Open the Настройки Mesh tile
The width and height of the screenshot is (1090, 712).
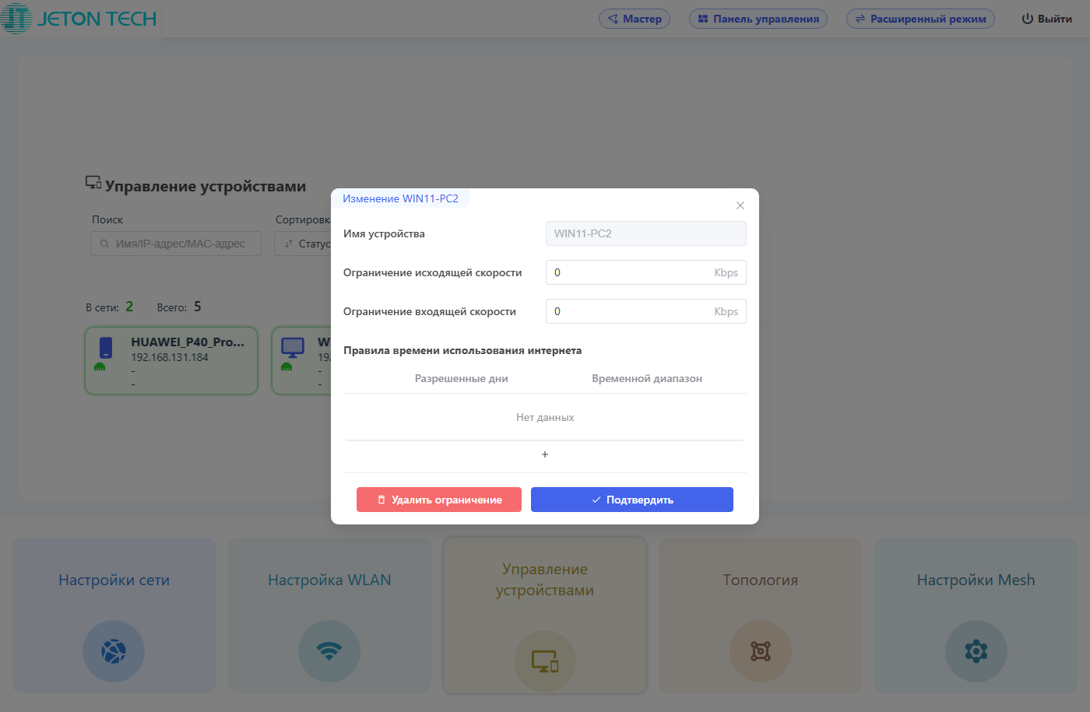[x=976, y=615]
